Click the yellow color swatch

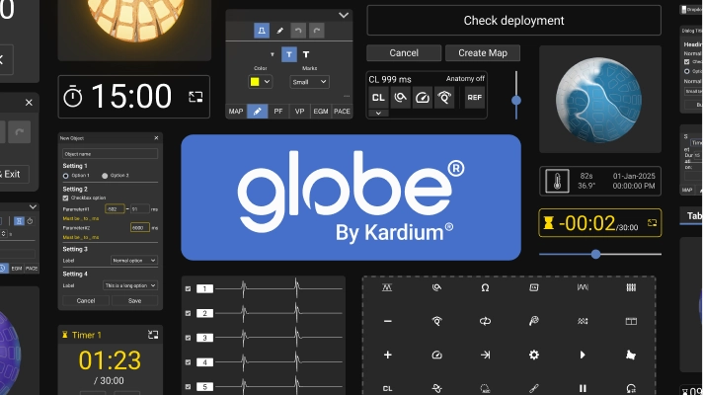pyautogui.click(x=255, y=82)
